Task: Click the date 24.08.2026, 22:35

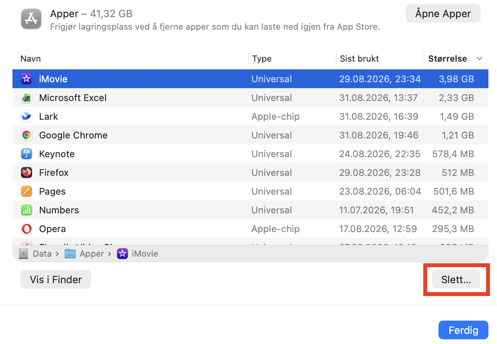Action: point(380,154)
